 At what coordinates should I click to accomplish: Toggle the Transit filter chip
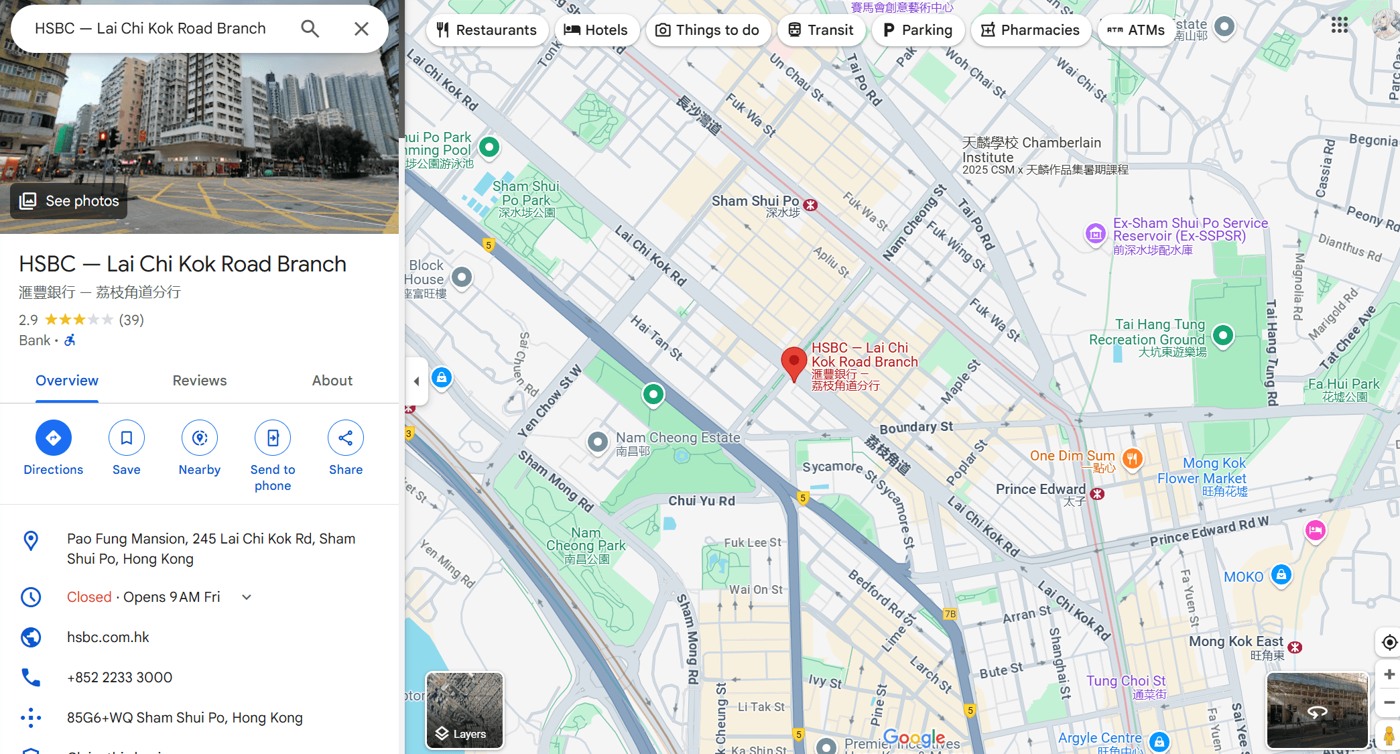[x=820, y=30]
